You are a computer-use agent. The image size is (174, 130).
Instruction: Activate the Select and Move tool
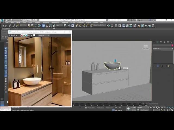click(43, 26)
